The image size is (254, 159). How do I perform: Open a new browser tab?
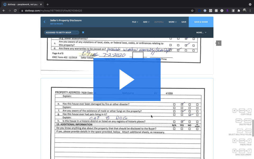[47, 5]
